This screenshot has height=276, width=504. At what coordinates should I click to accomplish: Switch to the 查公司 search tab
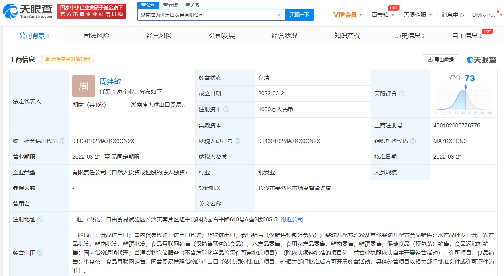[149, 5]
